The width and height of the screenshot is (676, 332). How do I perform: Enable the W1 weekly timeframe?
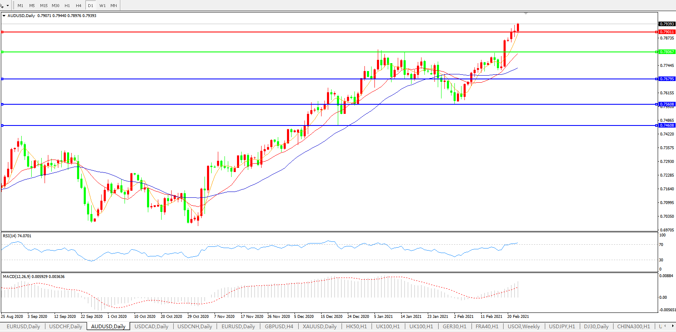[102, 5]
